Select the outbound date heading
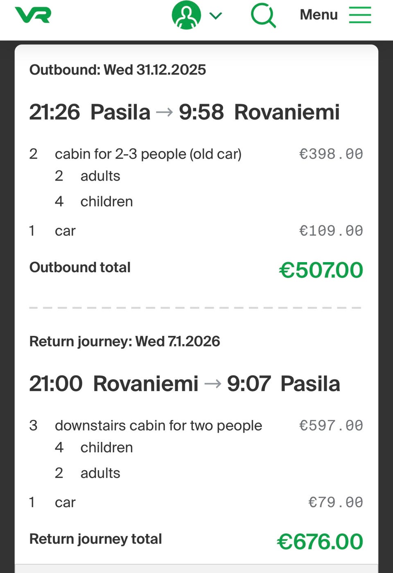 tap(117, 70)
